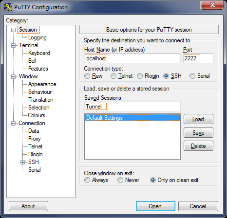Expand the SSH tree node

coord(22,162)
